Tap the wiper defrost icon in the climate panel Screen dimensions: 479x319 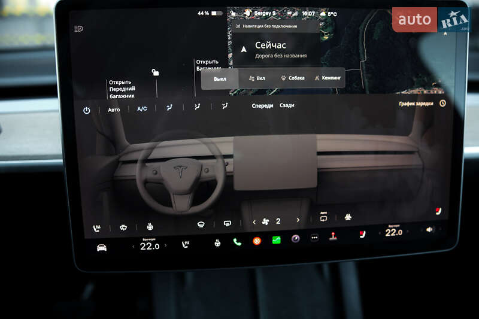[x=123, y=227]
